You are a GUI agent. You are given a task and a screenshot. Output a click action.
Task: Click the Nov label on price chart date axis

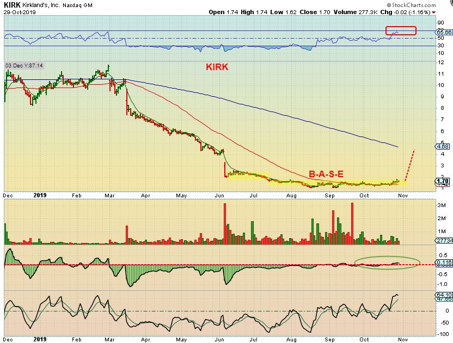tap(403, 196)
